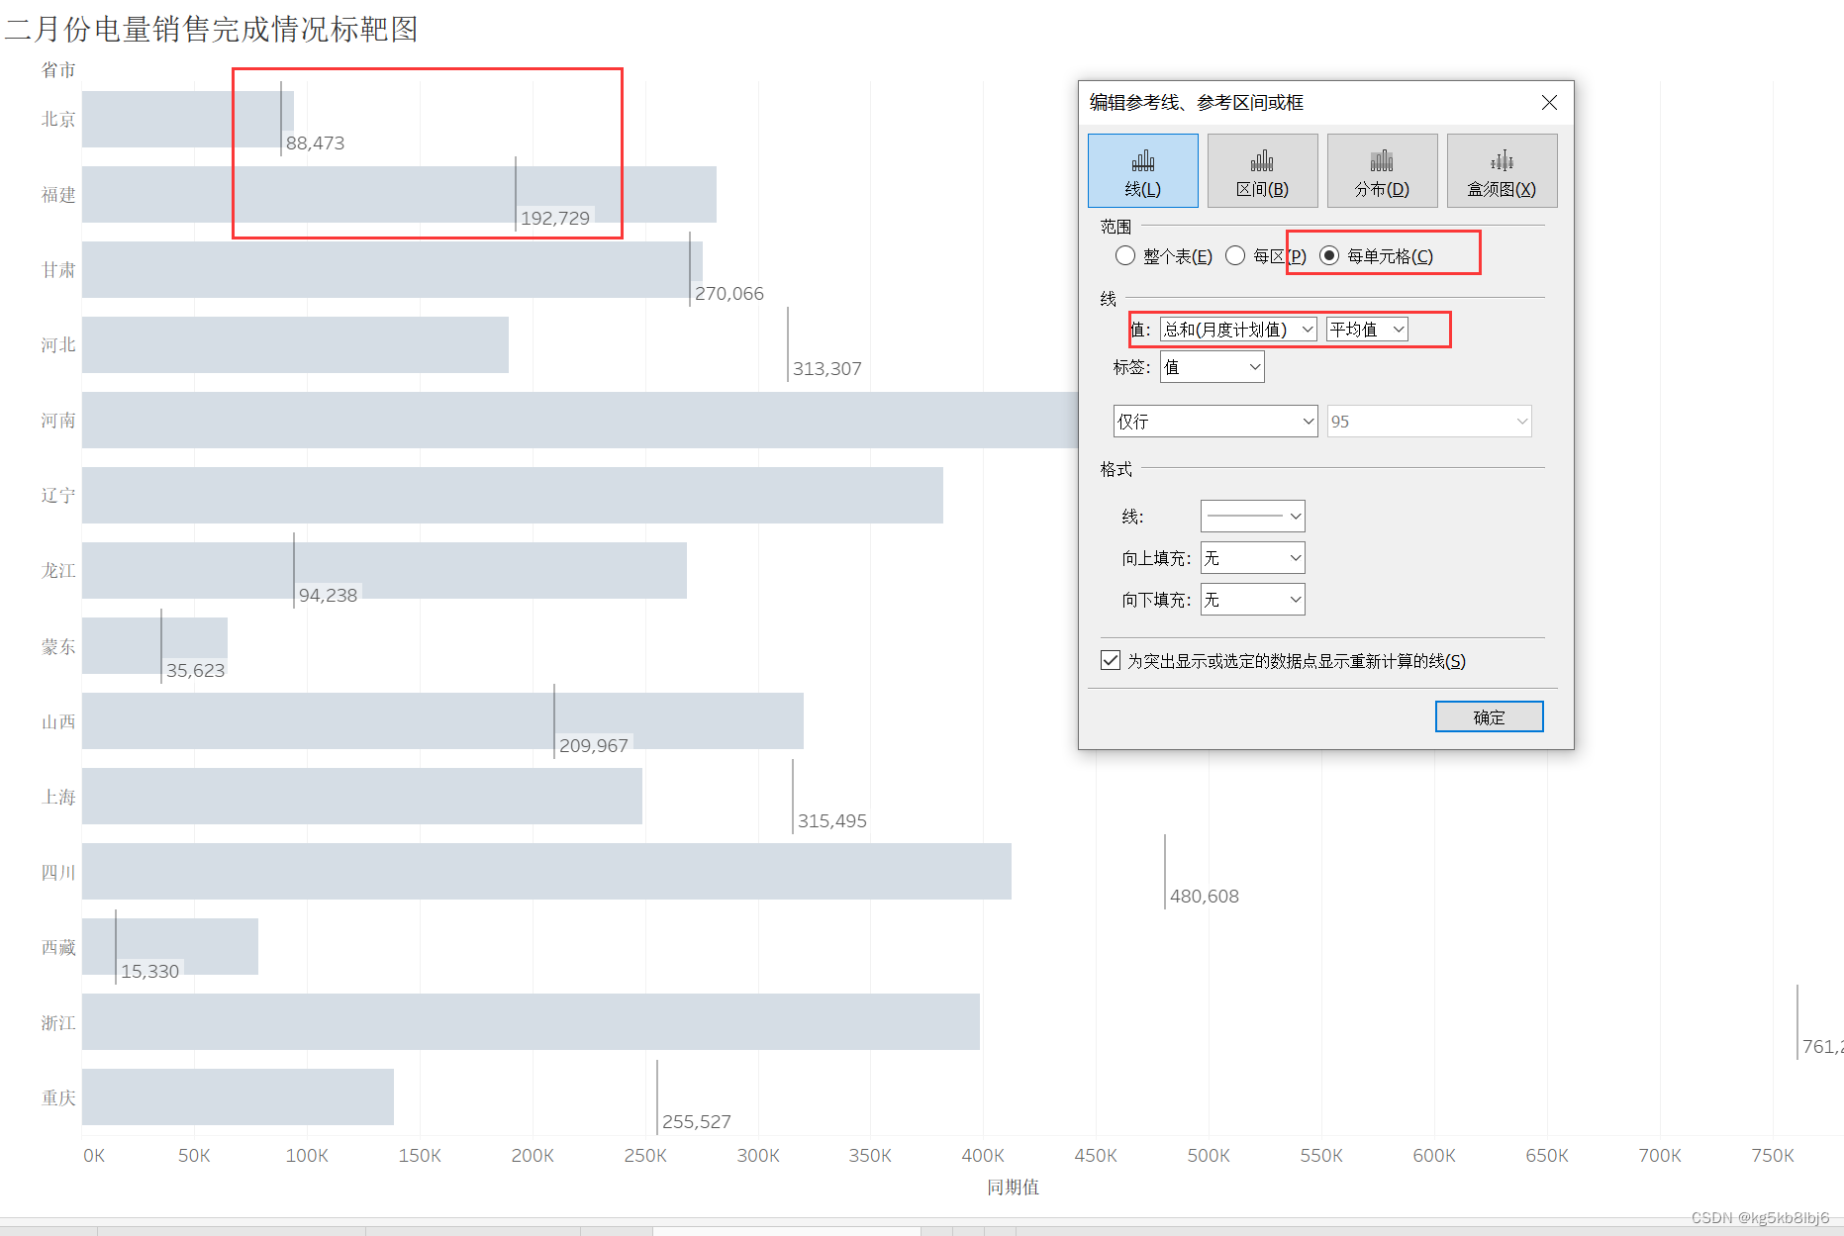Viewport: 1844px width, 1236px height.
Task: Click the 88,473 reference line label
Action: [315, 143]
